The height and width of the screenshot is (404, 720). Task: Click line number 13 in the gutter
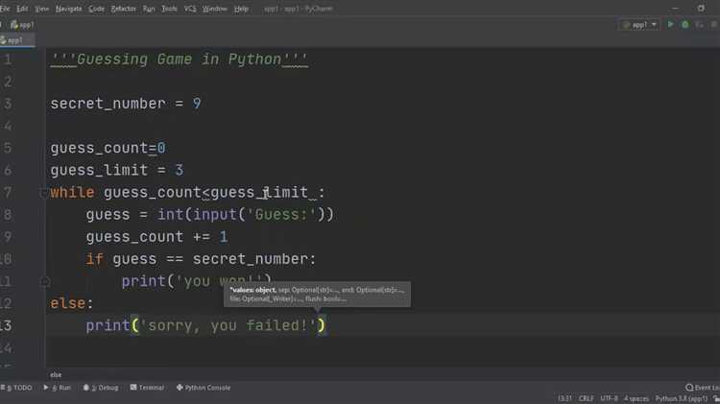coord(6,325)
